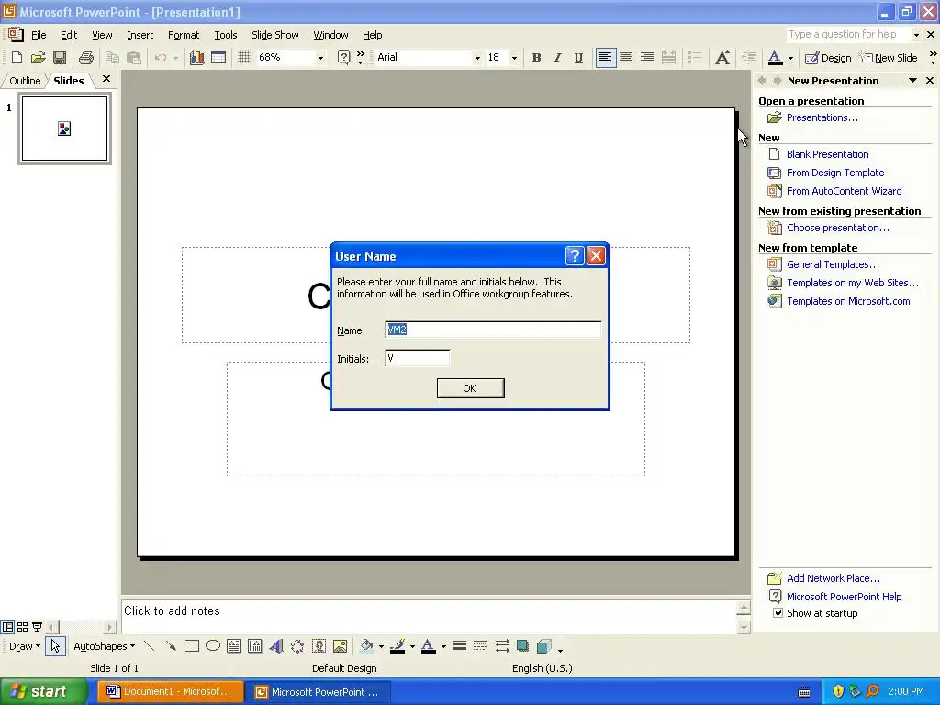Image resolution: width=940 pixels, height=705 pixels.
Task: Open the Draw menu dropdown
Action: click(25, 646)
